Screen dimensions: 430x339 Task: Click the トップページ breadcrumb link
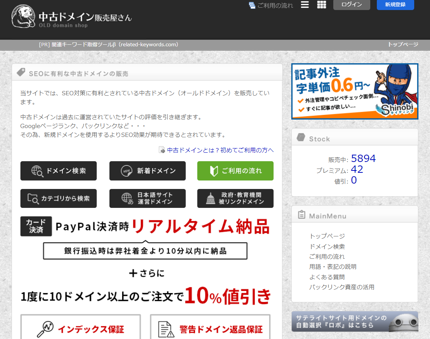coord(403,44)
